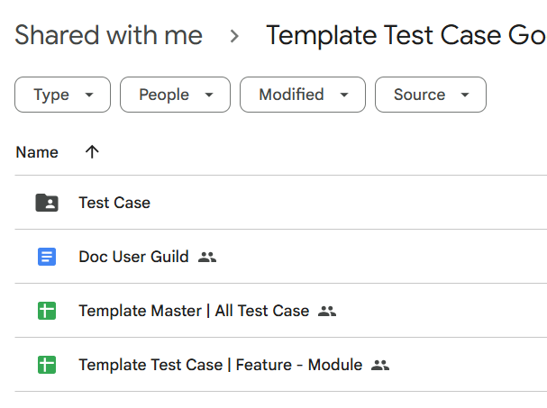This screenshot has width=547, height=408.
Task: Open the Type filter dropdown
Action: coord(62,95)
